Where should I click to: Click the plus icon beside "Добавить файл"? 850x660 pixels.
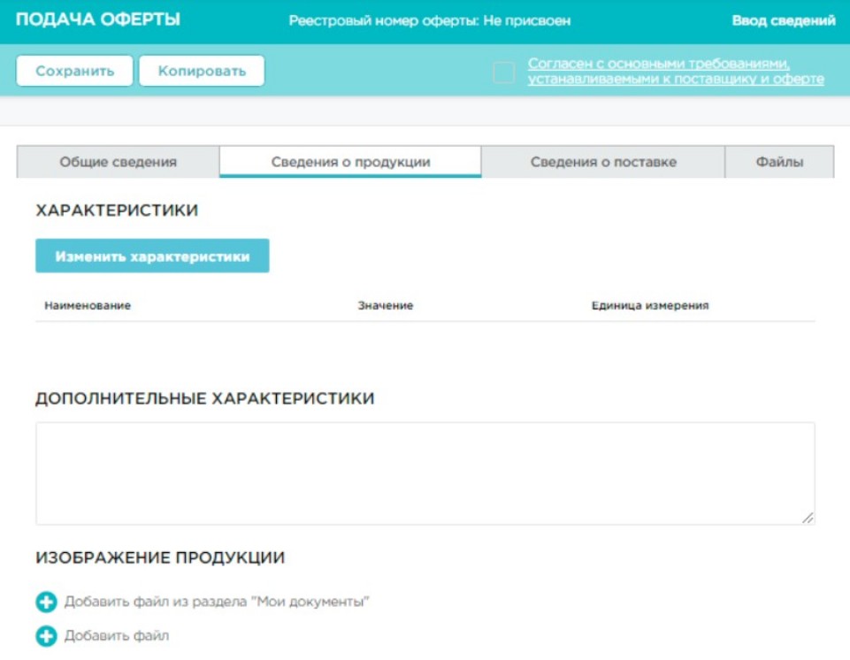tap(46, 636)
